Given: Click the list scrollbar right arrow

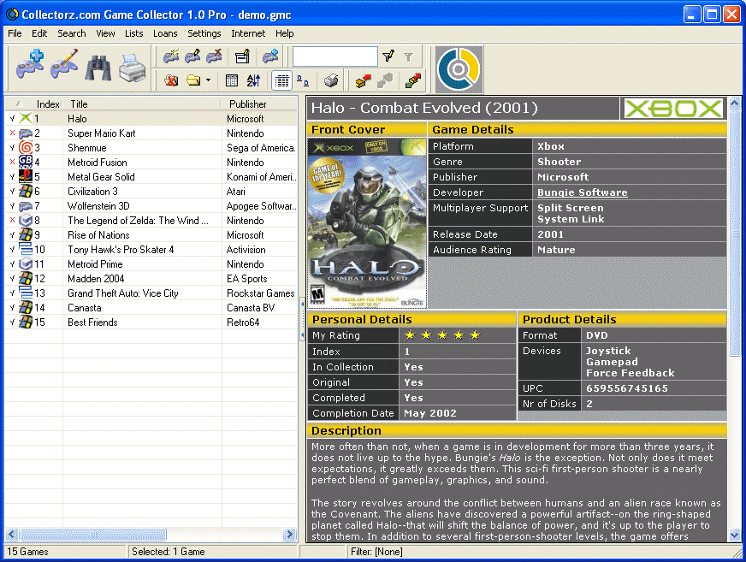Looking at the screenshot, I should [289, 535].
